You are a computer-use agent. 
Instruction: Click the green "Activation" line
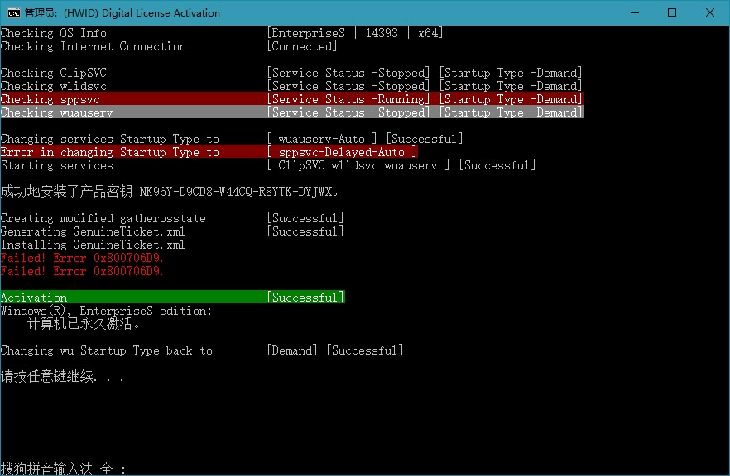click(173, 297)
